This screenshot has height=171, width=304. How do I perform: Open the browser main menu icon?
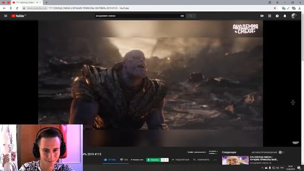[x=277, y=2]
